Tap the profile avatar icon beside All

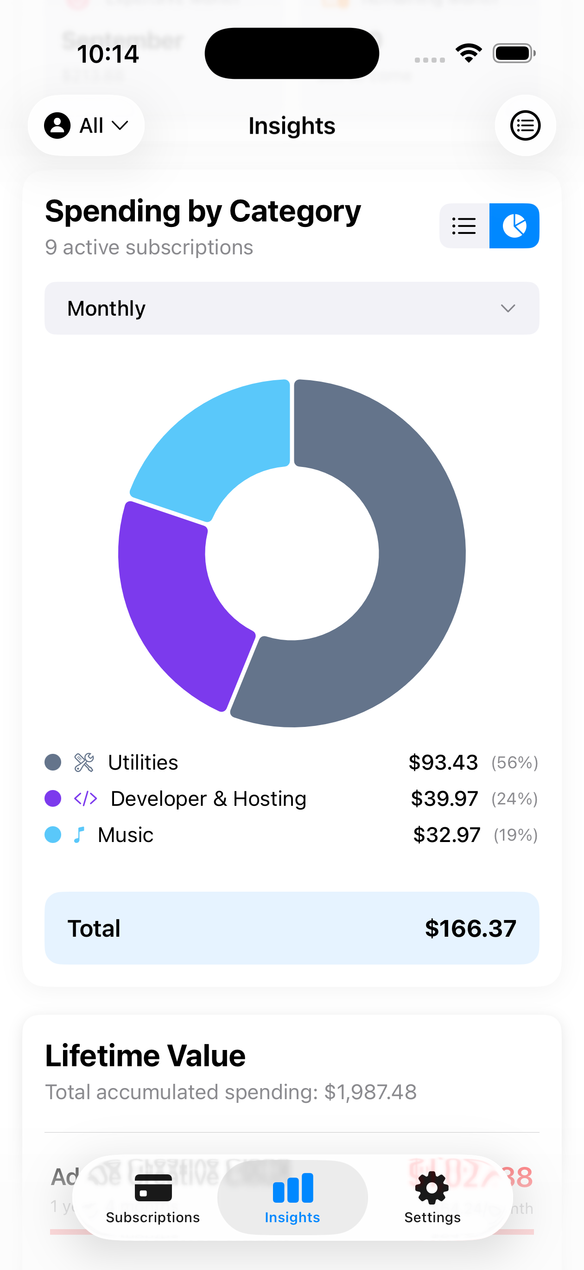(57, 125)
